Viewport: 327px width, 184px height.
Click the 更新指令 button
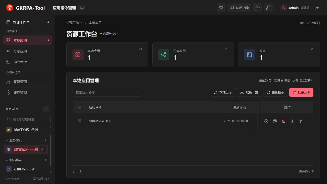click(275, 92)
